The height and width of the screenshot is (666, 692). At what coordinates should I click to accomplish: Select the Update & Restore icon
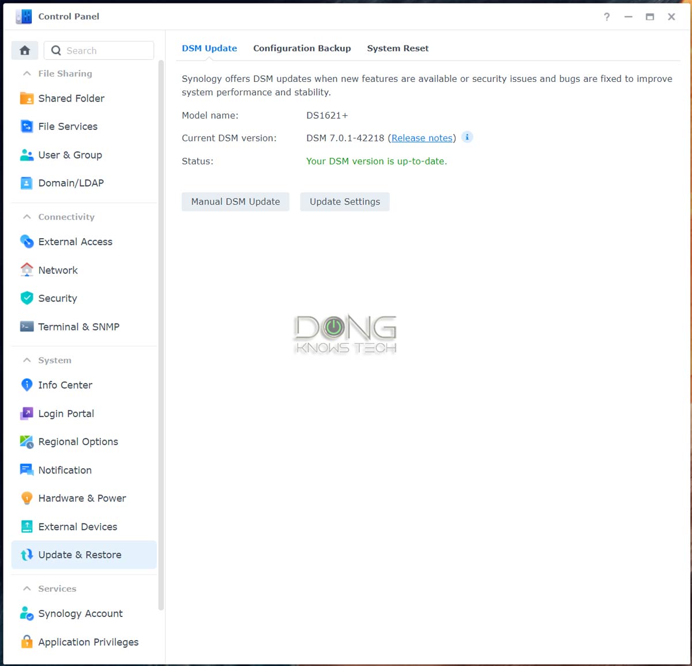click(27, 555)
